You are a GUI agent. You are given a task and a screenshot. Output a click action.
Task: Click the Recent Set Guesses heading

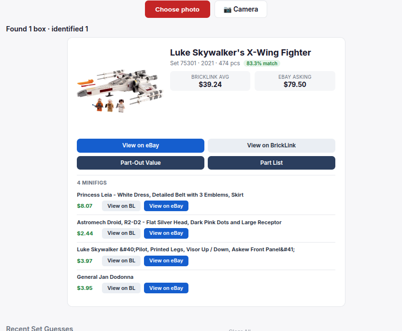point(40,328)
